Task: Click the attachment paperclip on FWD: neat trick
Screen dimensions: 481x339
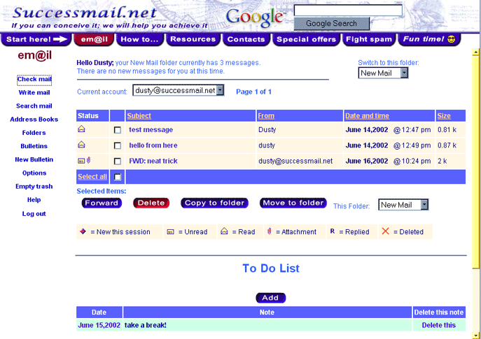Action: click(88, 160)
